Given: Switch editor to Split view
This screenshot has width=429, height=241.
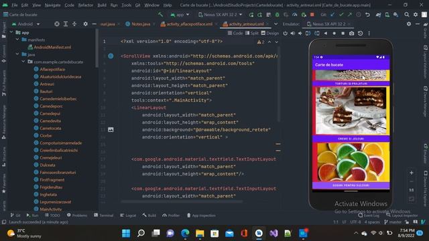Looking at the screenshot, I should click(252, 33).
